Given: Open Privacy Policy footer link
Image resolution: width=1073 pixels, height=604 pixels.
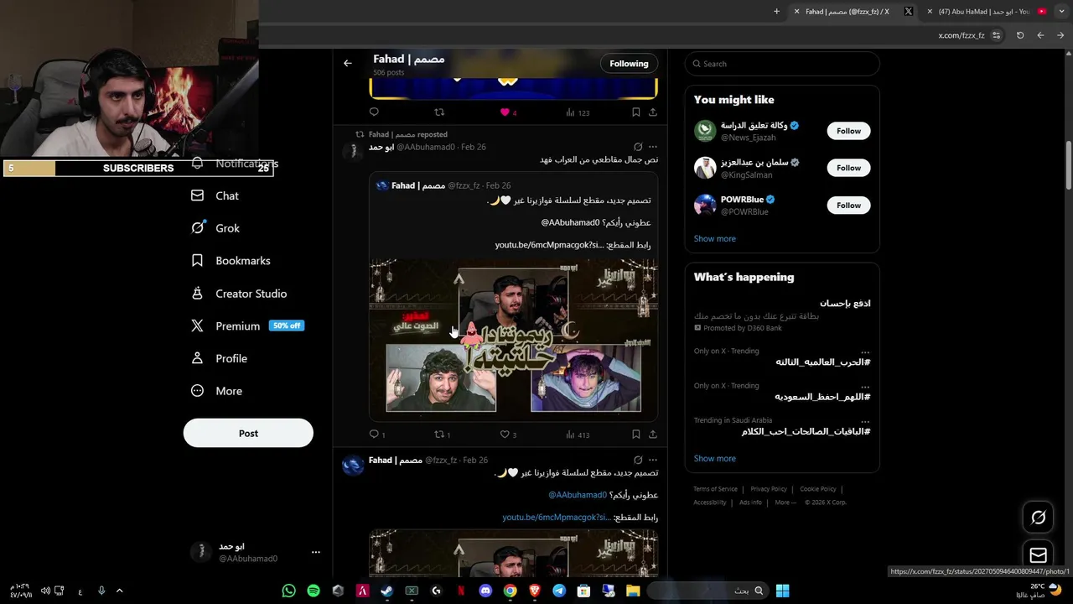Looking at the screenshot, I should [769, 489].
